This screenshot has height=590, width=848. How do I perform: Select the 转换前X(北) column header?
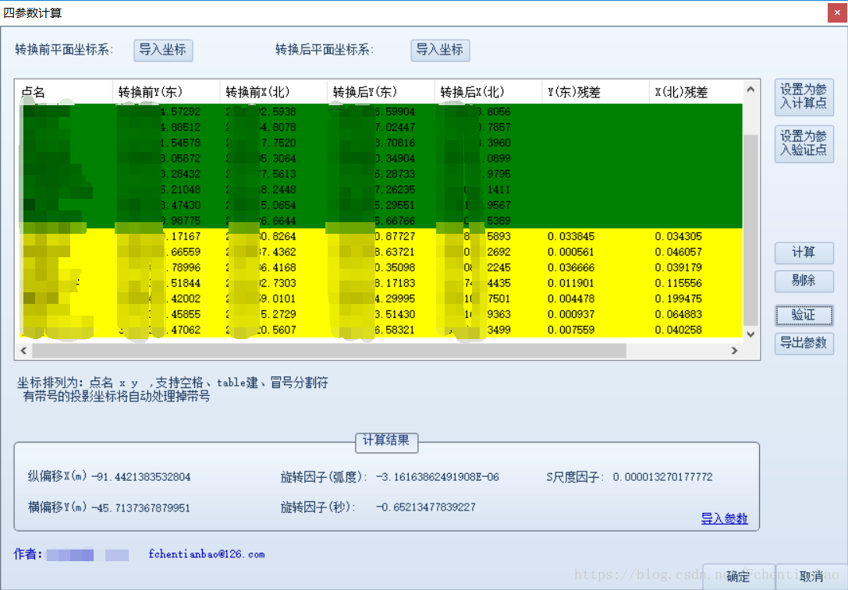click(274, 92)
